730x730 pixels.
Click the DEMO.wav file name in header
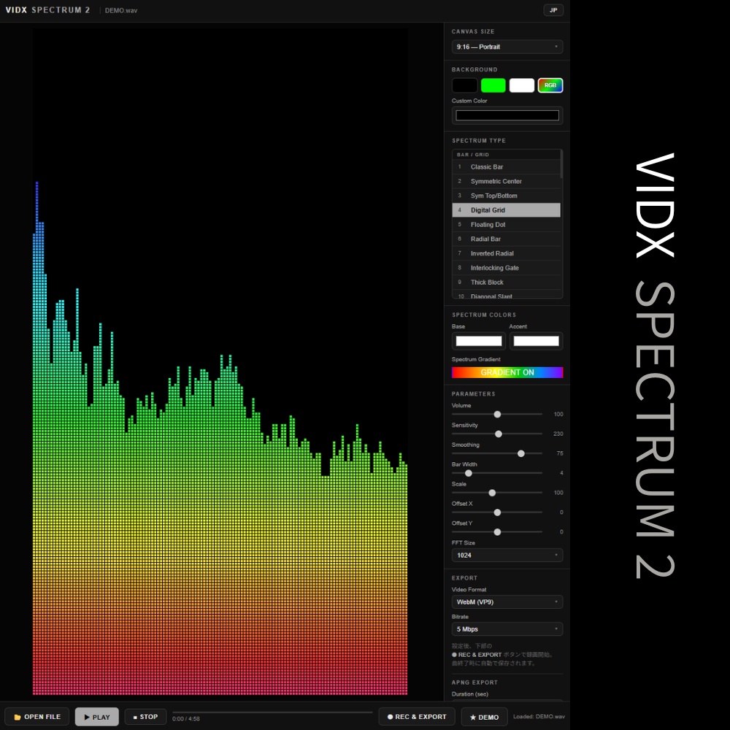click(121, 10)
